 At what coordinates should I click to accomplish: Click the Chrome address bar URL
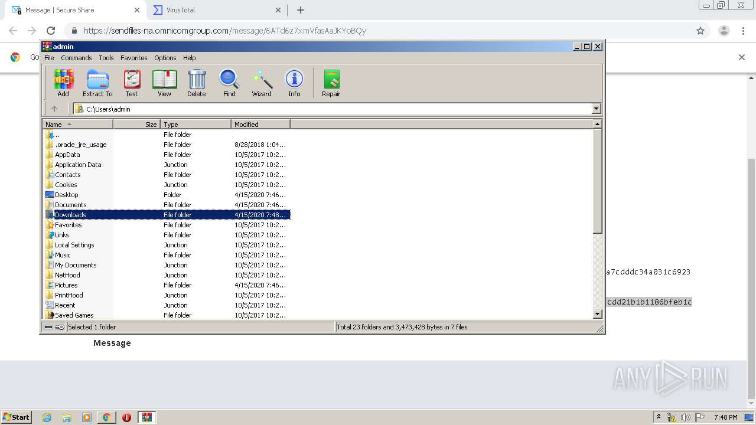click(x=224, y=31)
